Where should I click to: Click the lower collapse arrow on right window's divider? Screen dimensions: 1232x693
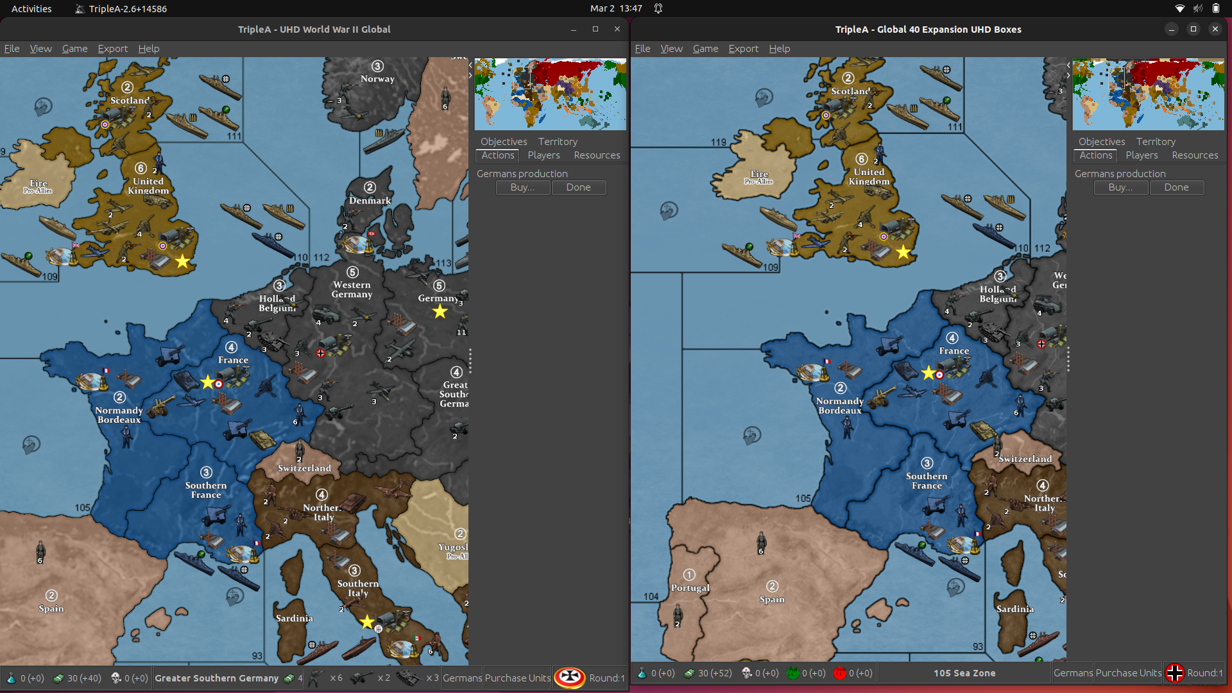click(x=1068, y=75)
